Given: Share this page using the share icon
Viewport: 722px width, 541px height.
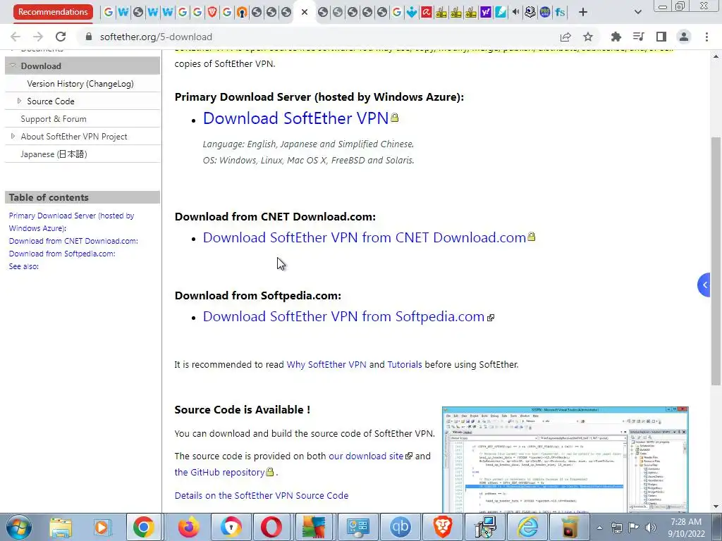Looking at the screenshot, I should pos(565,37).
